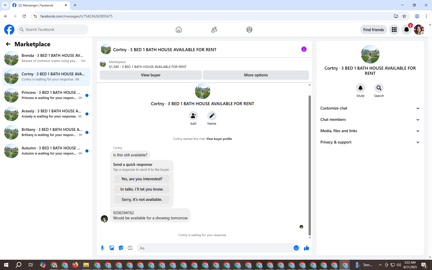Open Task View on the taskbar
This screenshot has height=270, width=432.
click(31, 265)
